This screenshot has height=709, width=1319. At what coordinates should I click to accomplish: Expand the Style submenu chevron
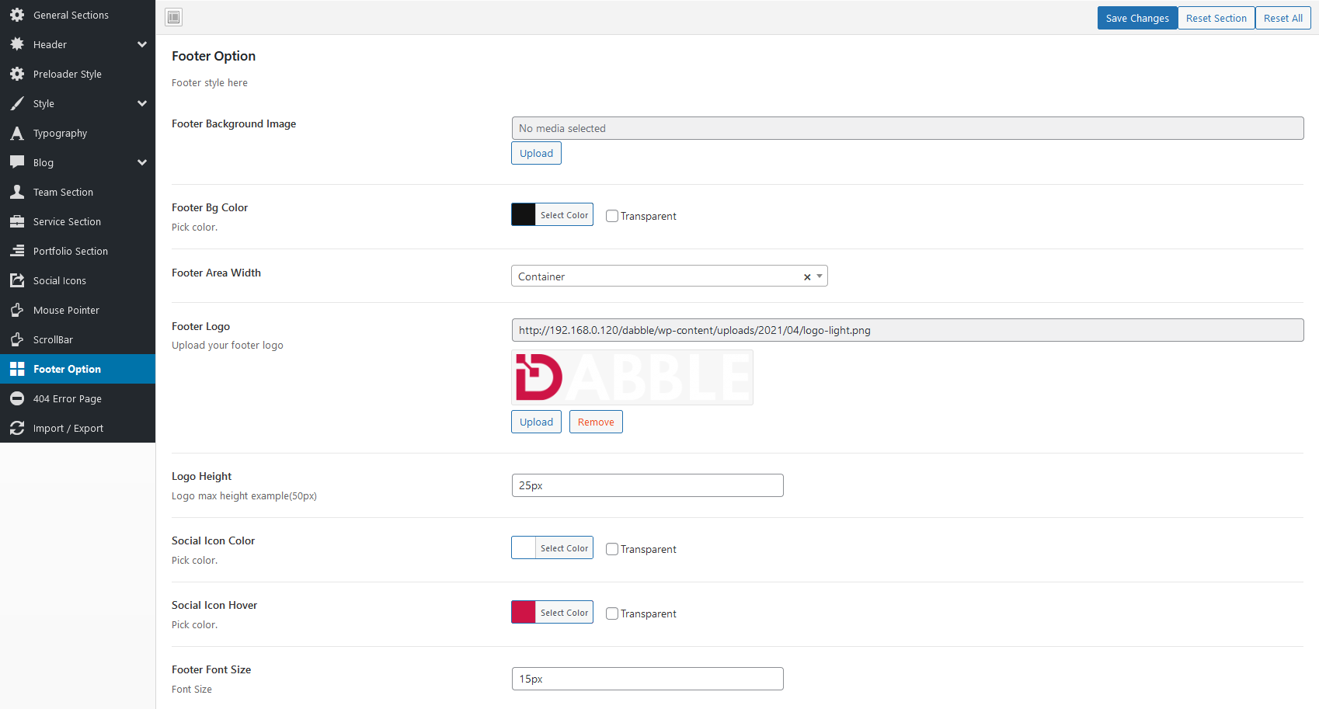click(x=142, y=103)
